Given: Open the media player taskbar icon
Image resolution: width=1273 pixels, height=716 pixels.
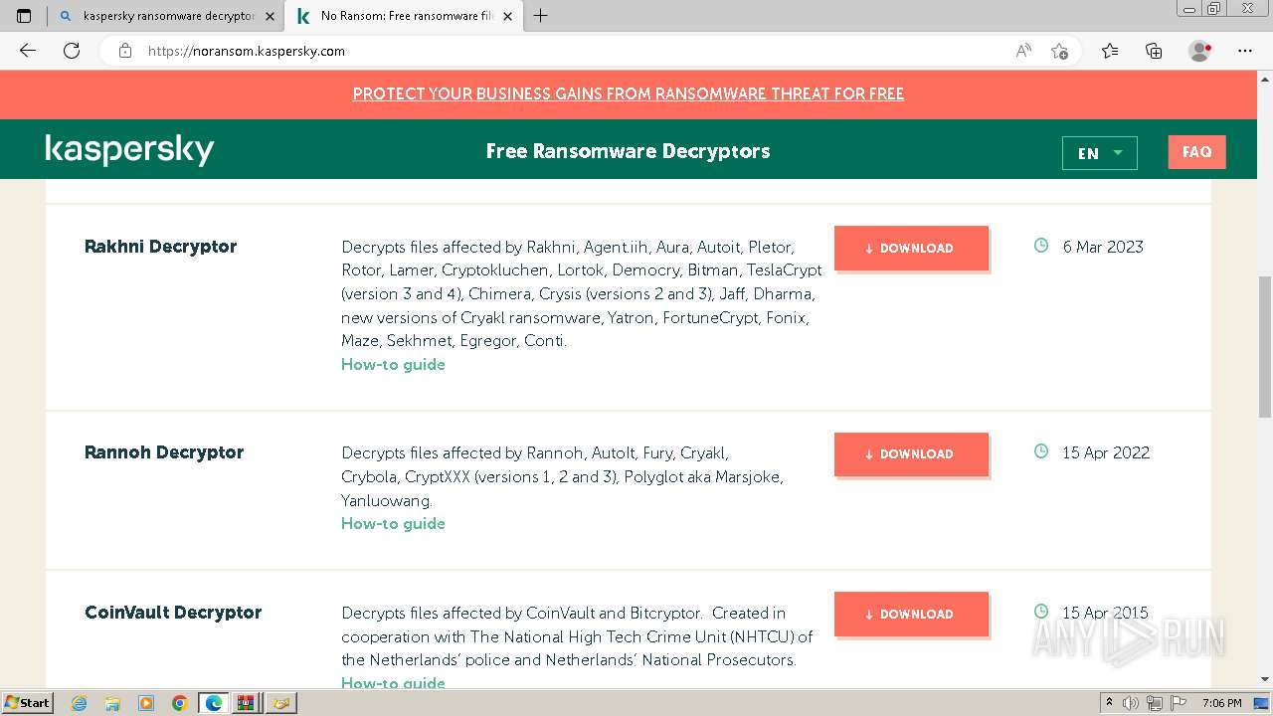Looking at the screenshot, I should [x=146, y=703].
